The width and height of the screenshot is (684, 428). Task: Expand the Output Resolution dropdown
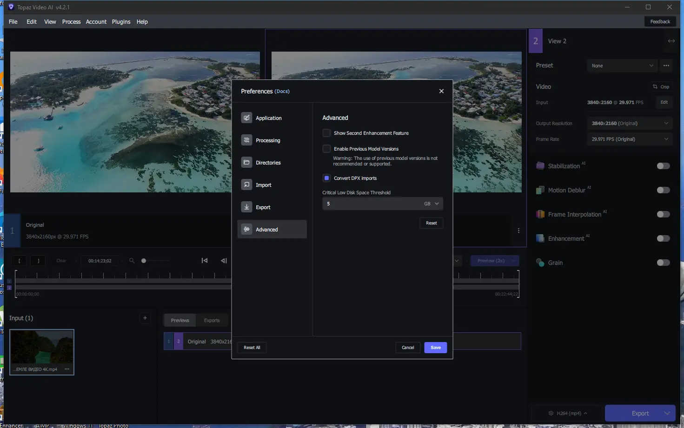630,123
